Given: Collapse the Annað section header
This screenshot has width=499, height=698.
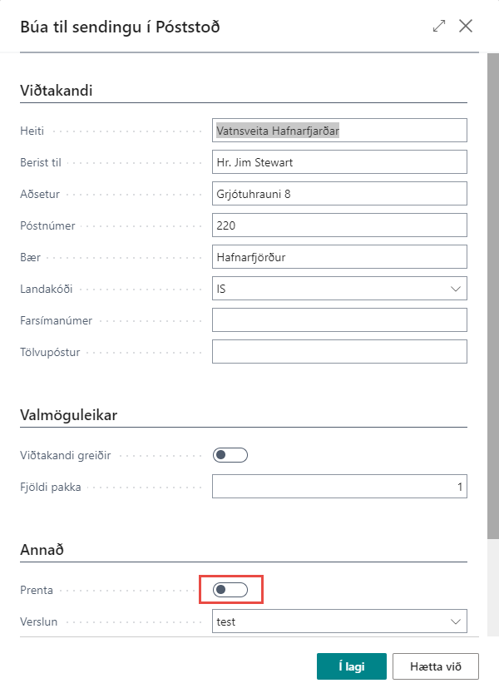Looking at the screenshot, I should click(x=44, y=550).
